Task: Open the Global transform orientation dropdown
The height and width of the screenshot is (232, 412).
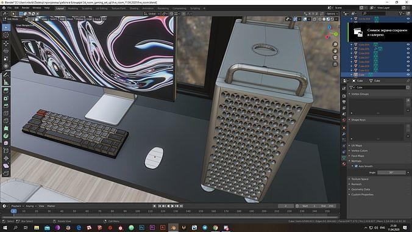Action: (x=152, y=13)
